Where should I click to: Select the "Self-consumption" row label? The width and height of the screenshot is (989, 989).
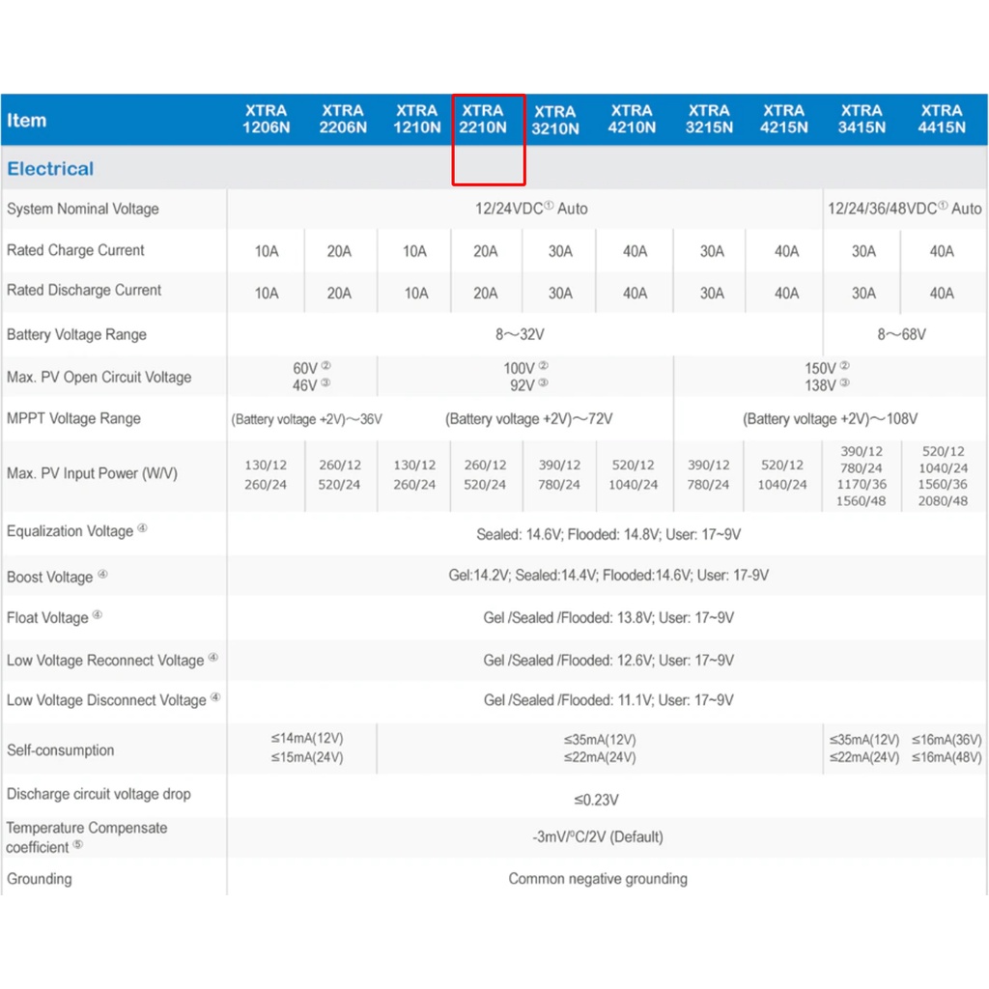(61, 749)
